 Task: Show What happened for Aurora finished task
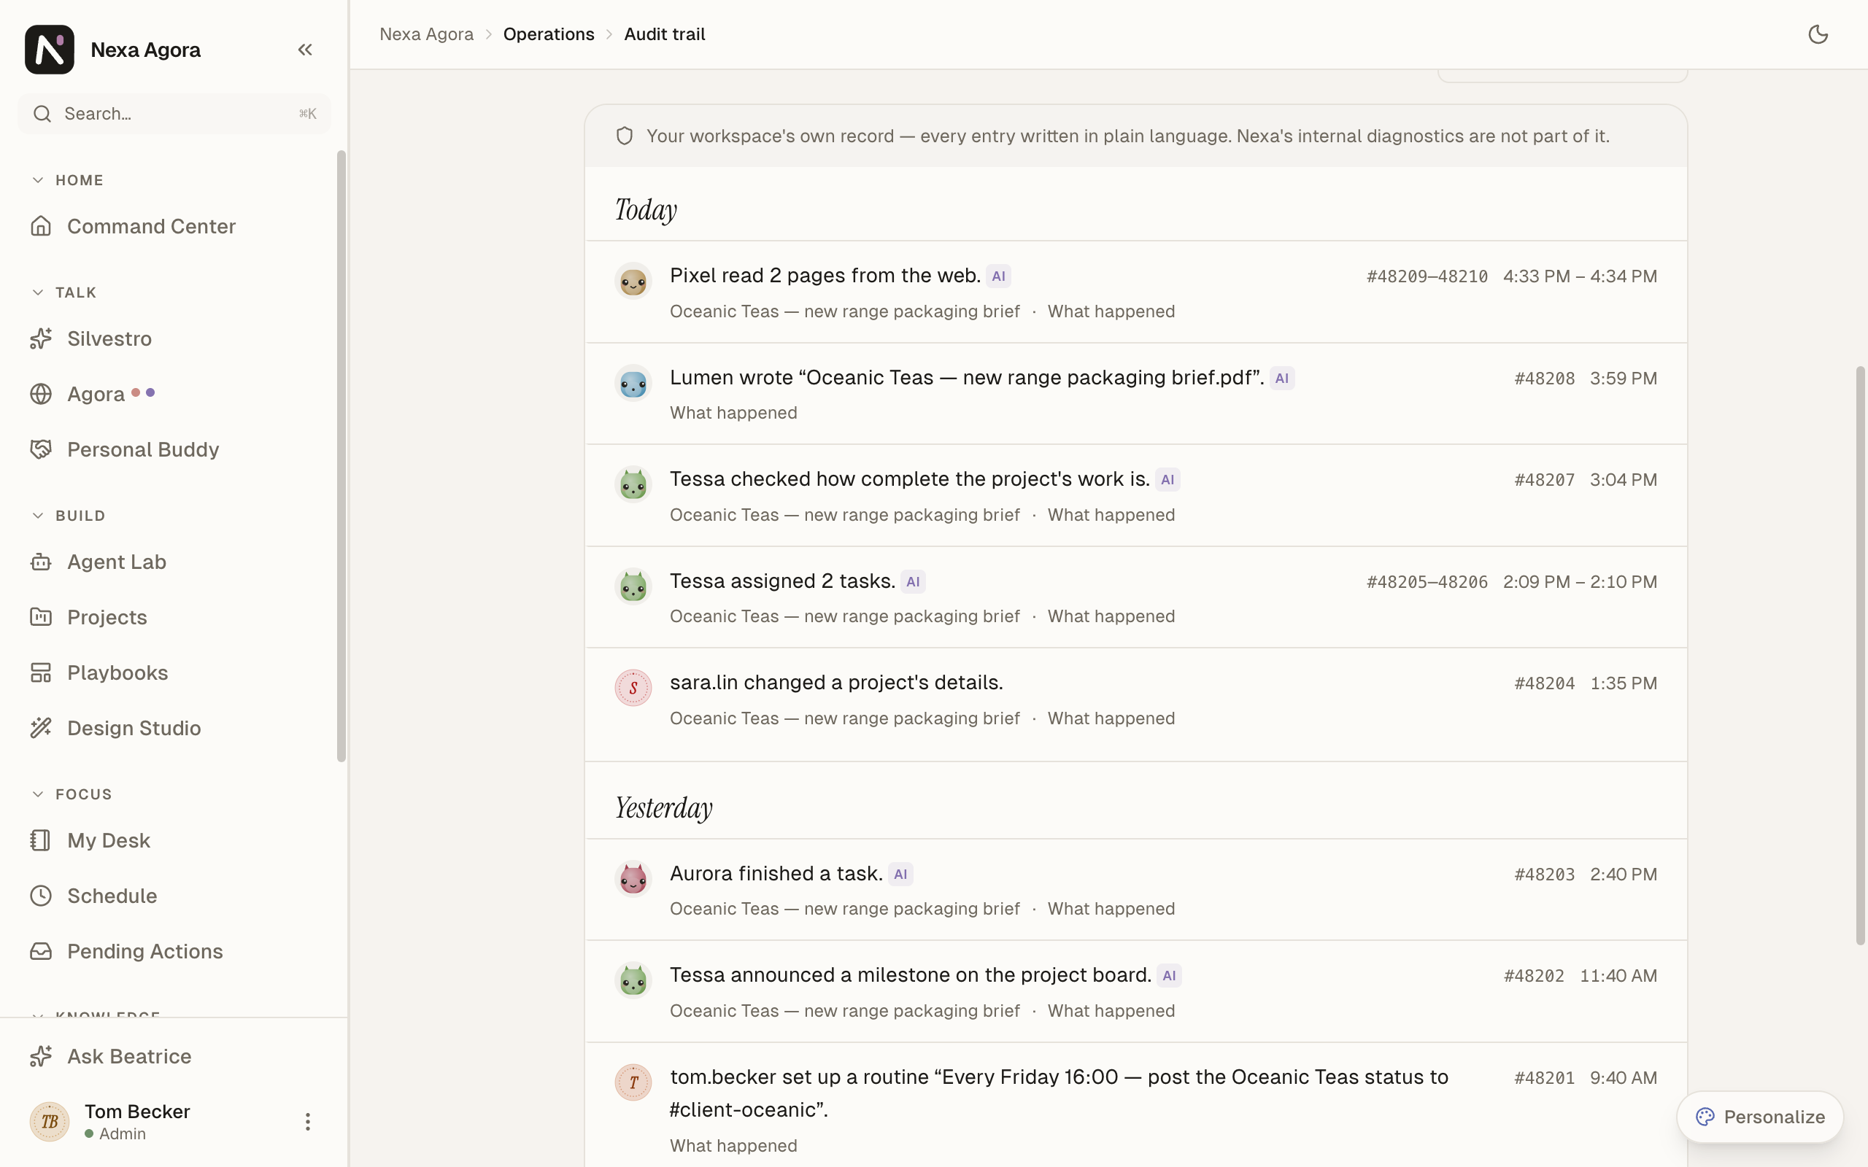pos(1111,909)
